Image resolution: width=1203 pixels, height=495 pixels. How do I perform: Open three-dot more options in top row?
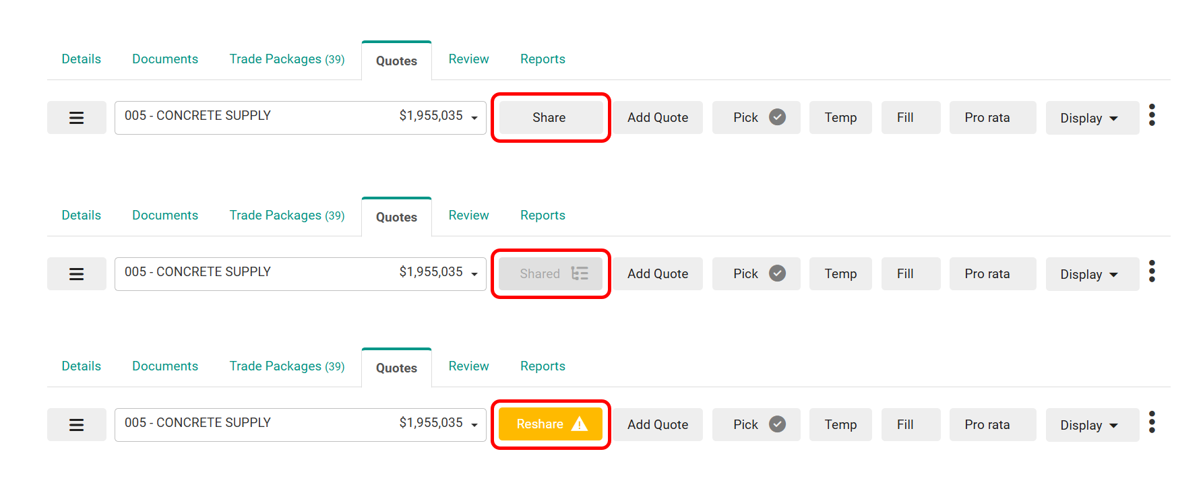pos(1152,115)
